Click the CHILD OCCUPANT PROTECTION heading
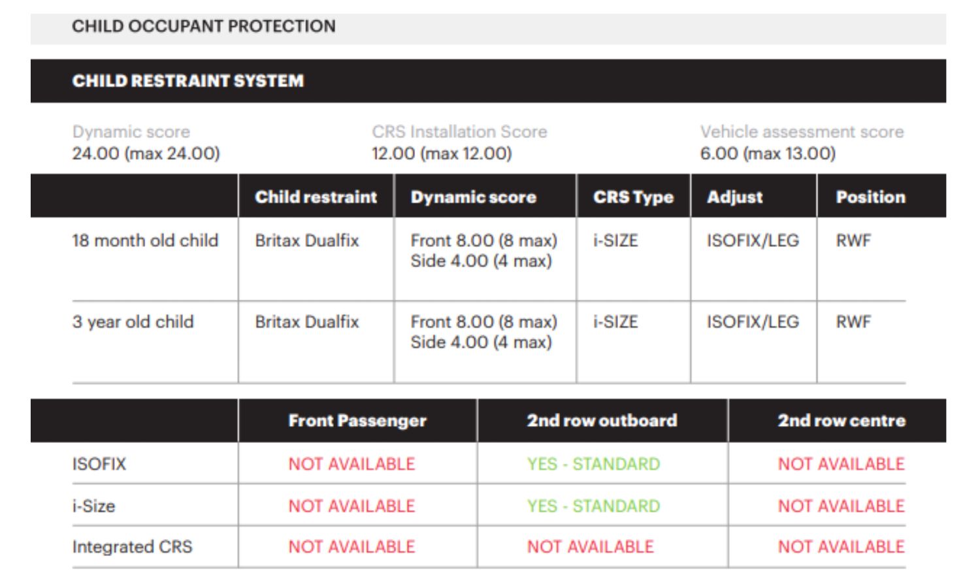Viewport: 980px width, 588px height. tap(204, 26)
